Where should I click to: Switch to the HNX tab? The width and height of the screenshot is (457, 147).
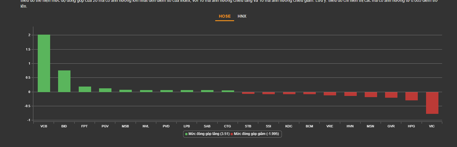pyautogui.click(x=242, y=16)
